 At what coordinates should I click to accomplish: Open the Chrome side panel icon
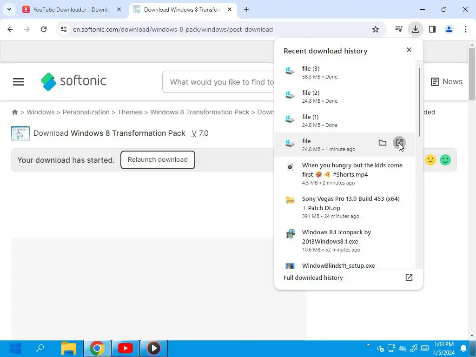(x=432, y=29)
